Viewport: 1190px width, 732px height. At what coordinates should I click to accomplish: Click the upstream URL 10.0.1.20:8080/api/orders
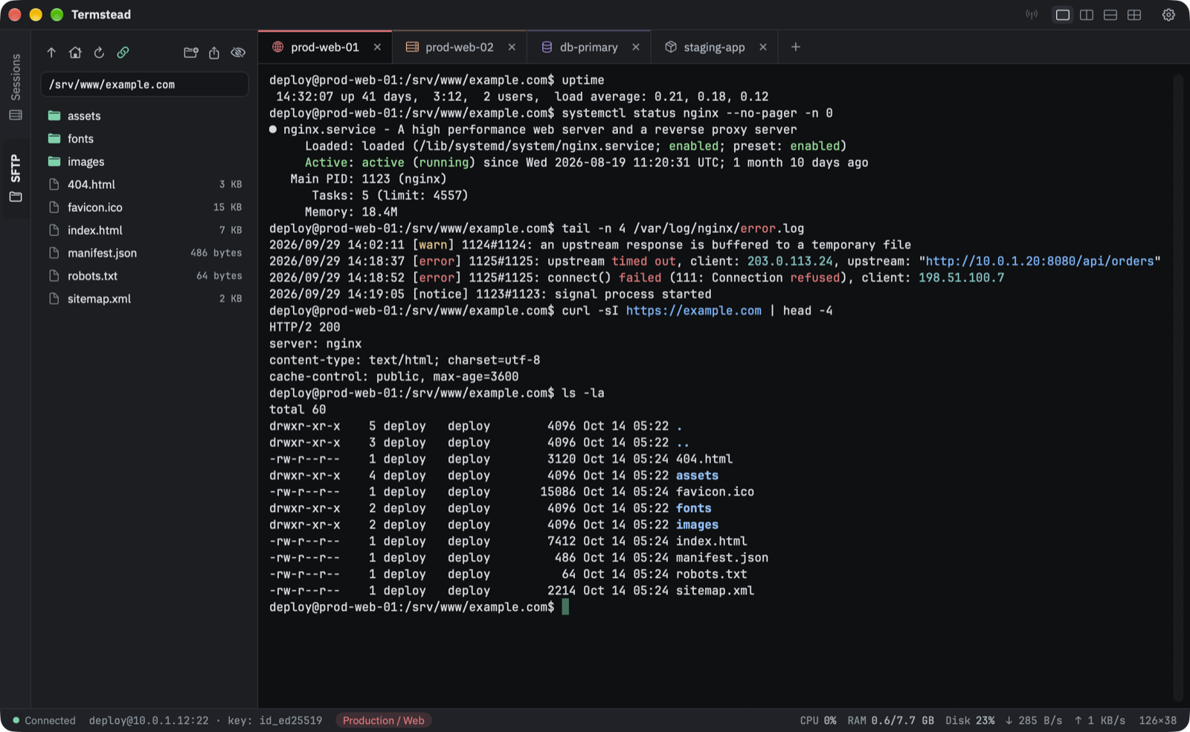click(1040, 261)
